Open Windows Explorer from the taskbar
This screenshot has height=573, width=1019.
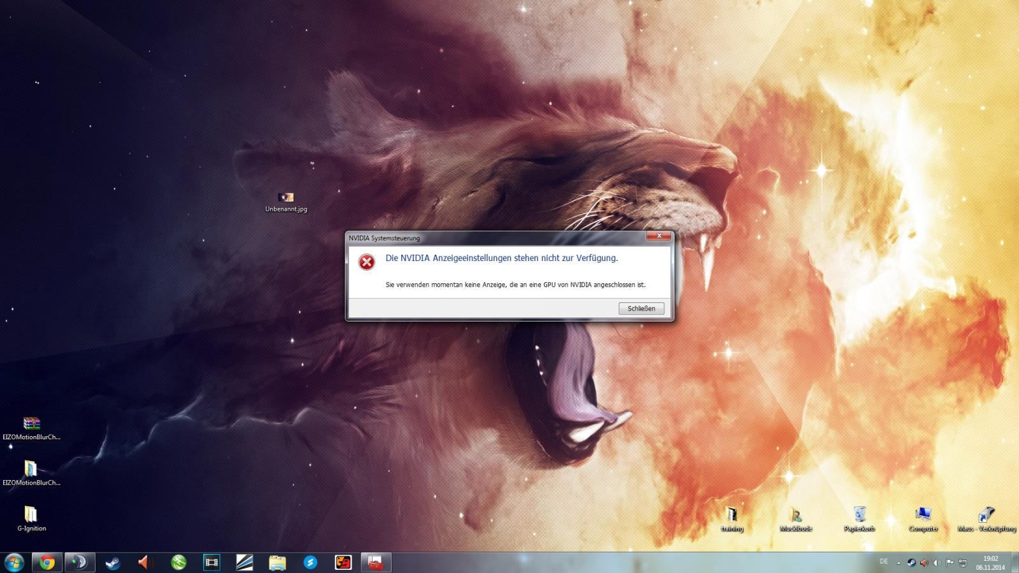point(278,562)
